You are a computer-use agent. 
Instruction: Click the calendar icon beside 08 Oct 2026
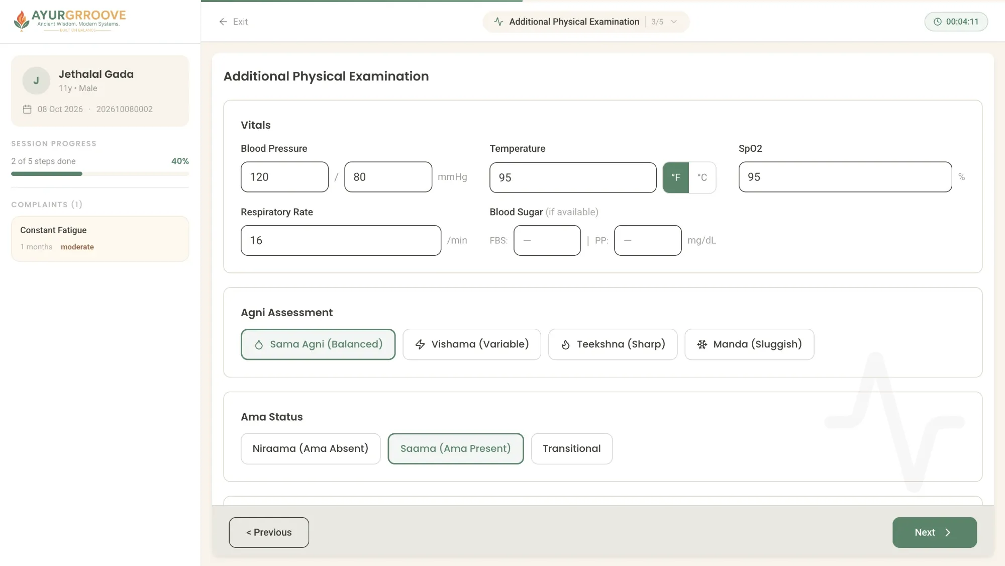(27, 109)
